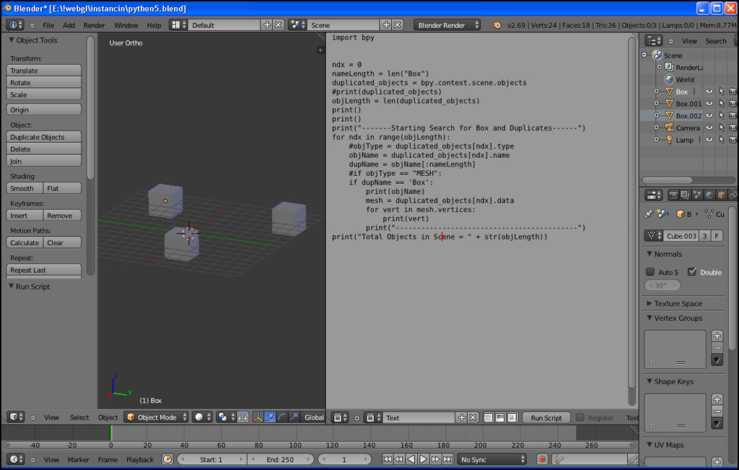Image resolution: width=739 pixels, height=470 pixels.
Task: Collapse the Vertex Groups panel
Action: coord(650,318)
